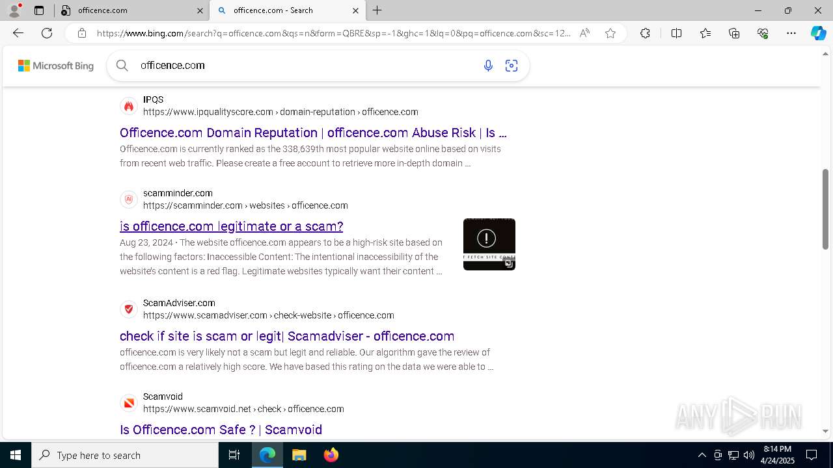This screenshot has width=833, height=468.
Task: Search using voice microphone icon
Action: point(488,65)
